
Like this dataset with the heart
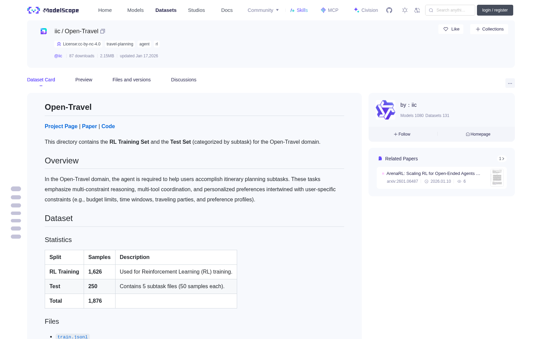[451, 29]
